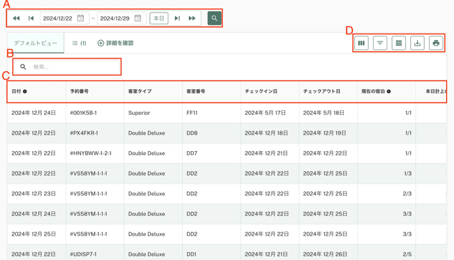Sort by 現在の宿泊 column header
The image size is (454, 260).
pos(373,92)
